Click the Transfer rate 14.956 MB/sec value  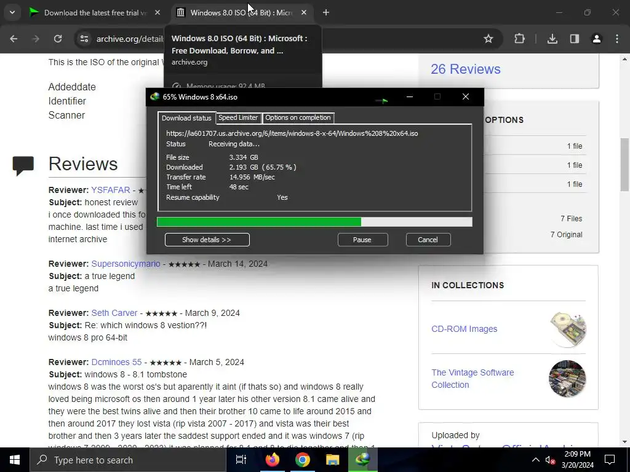coord(252,177)
